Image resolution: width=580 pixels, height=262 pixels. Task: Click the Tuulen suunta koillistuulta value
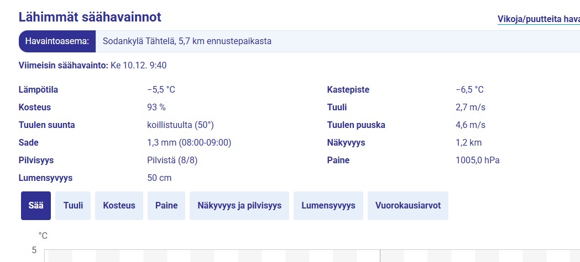180,125
